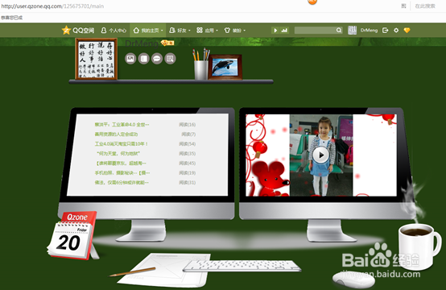Open the blog post about 工业革命4.0
Image resolution: width=446 pixels, height=290 pixels.
point(122,125)
